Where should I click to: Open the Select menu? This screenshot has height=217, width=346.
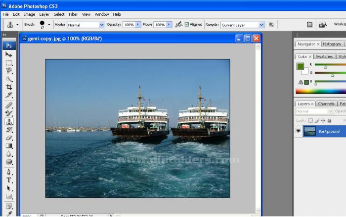pos(59,14)
